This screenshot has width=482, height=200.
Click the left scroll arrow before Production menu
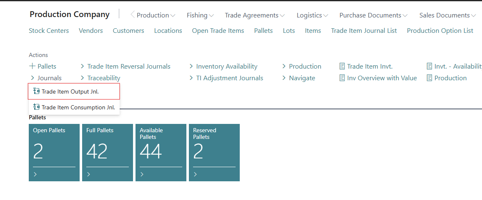tap(132, 15)
